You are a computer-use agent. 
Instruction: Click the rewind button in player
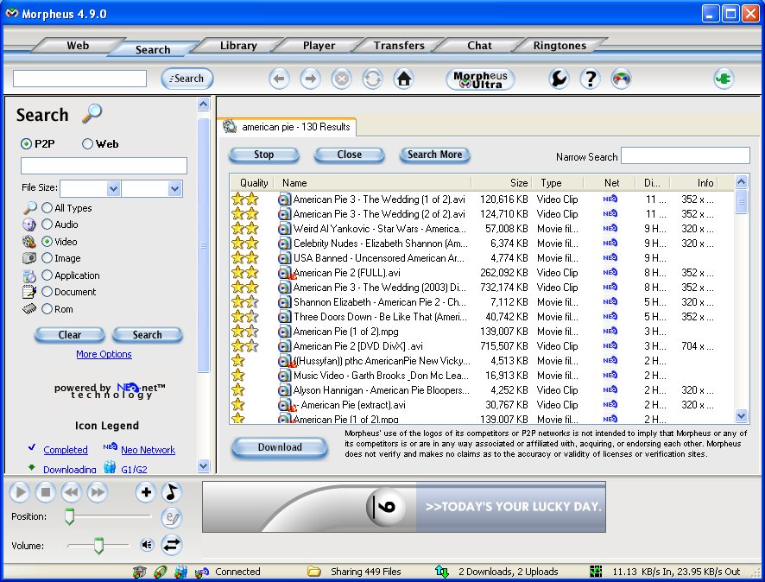click(x=72, y=492)
